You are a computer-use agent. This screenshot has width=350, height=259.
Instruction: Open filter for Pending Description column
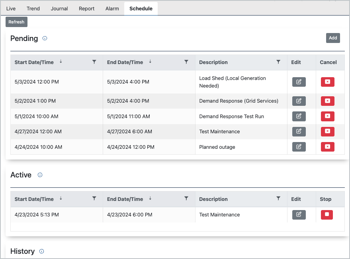278,62
